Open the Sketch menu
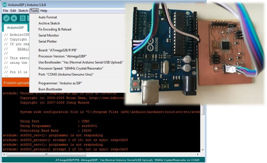 pyautogui.click(x=23, y=11)
